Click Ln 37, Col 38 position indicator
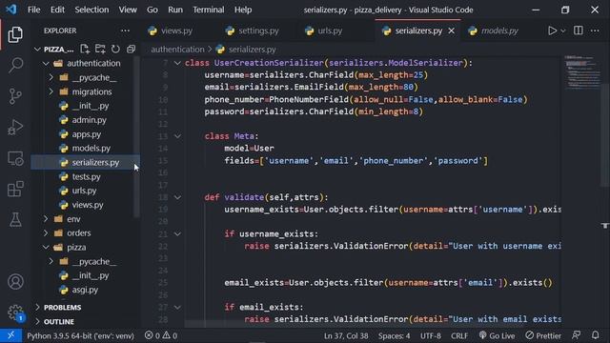The image size is (610, 343). coord(346,335)
